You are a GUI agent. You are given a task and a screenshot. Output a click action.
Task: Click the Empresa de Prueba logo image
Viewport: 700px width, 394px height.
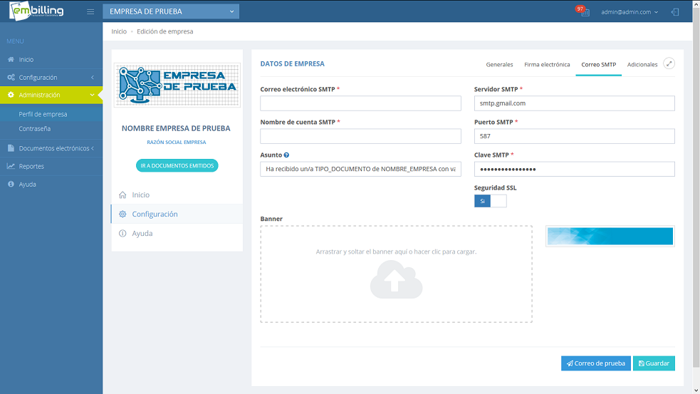[x=177, y=85]
